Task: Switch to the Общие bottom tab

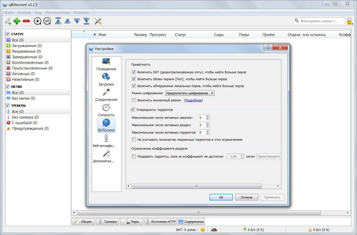Action: [x=83, y=221]
